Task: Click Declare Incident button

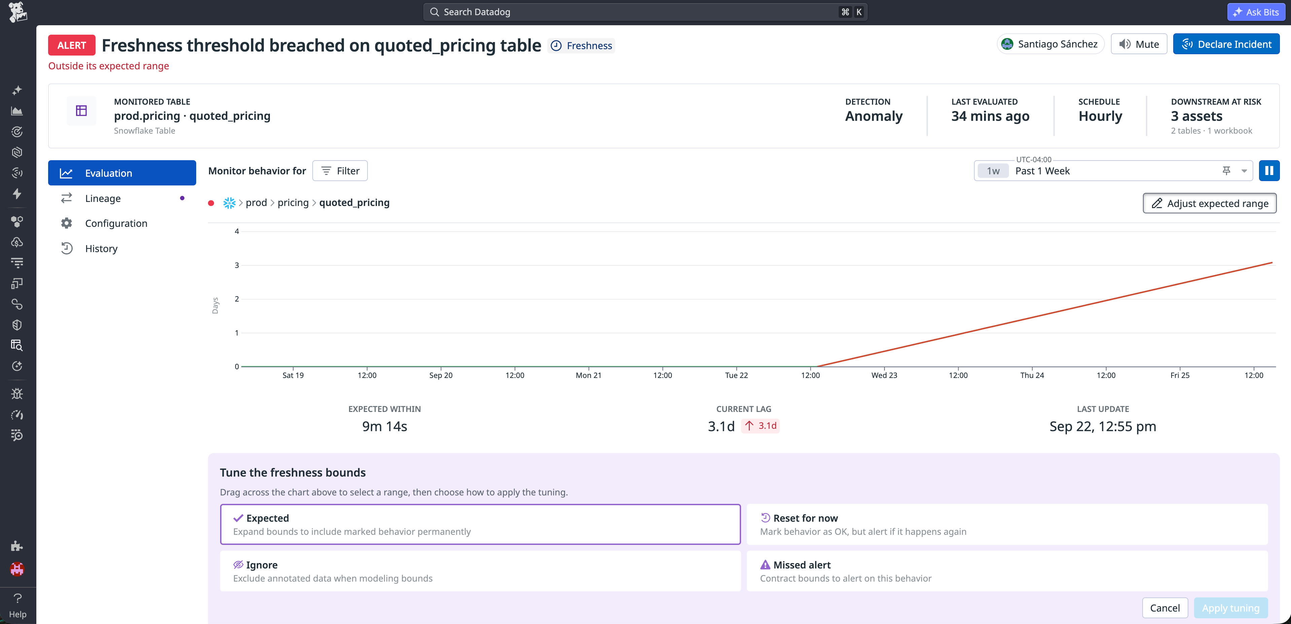Action: click(1226, 44)
